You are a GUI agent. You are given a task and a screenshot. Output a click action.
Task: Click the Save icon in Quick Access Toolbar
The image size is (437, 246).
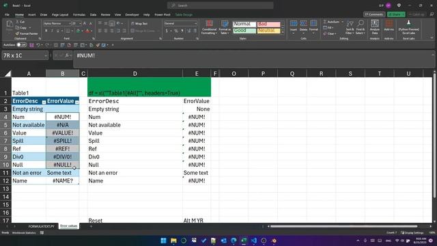coord(31,45)
